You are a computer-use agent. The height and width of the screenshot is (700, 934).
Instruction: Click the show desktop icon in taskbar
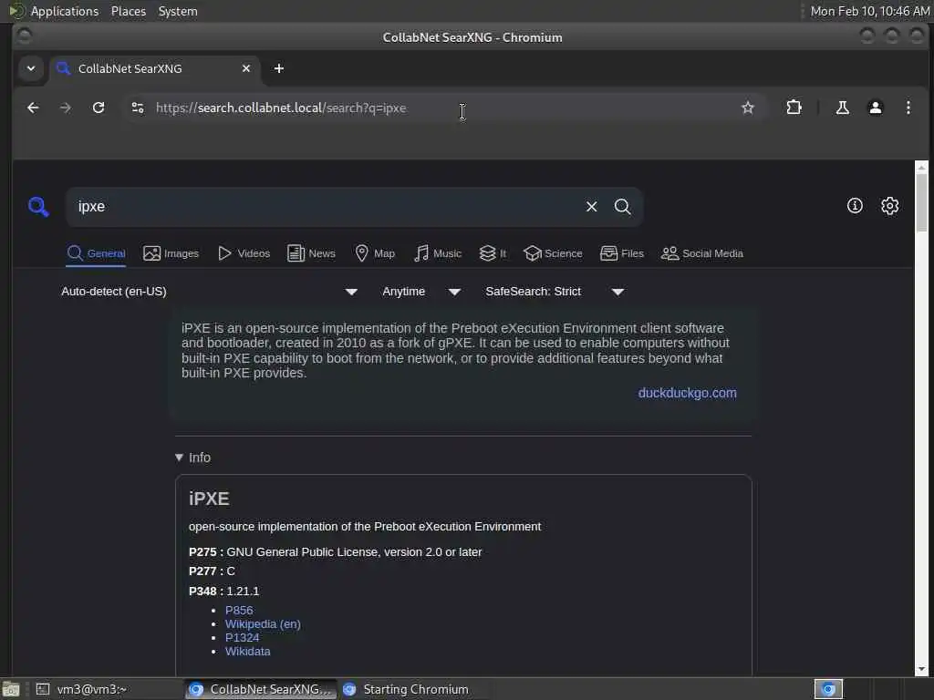pos(11,690)
